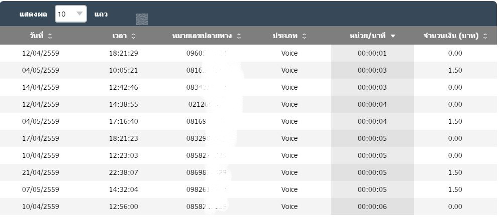Image resolution: width=500 pixels, height=224 pixels.
Task: Click the Voice cell of the 14:38:55 row
Action: (x=289, y=104)
